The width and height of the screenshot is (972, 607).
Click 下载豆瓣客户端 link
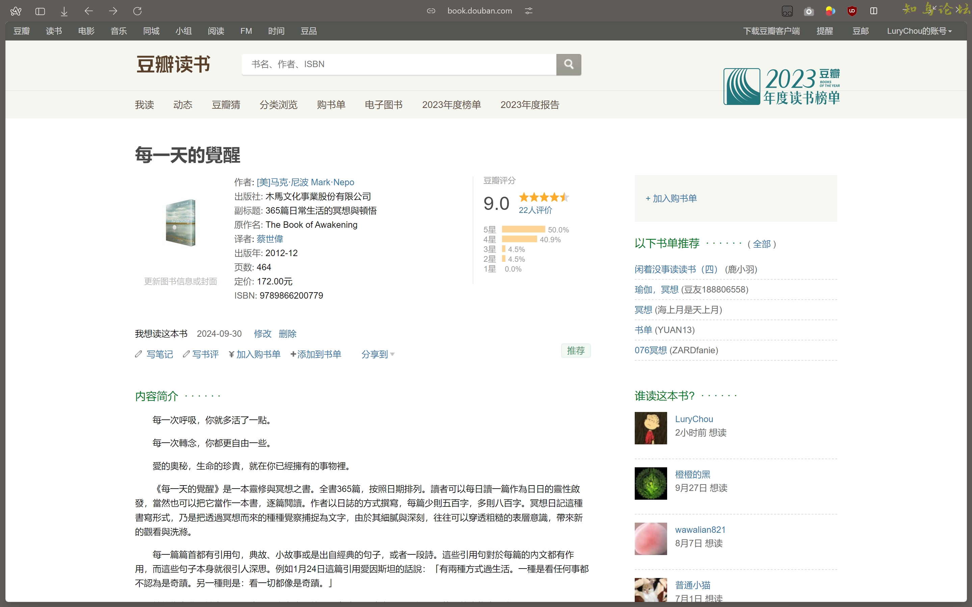coord(771,31)
